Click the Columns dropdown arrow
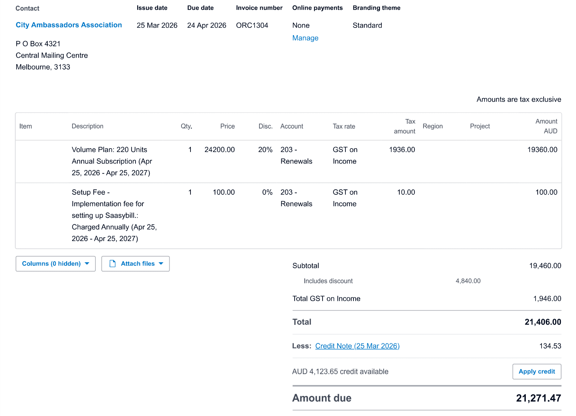 (x=87, y=264)
